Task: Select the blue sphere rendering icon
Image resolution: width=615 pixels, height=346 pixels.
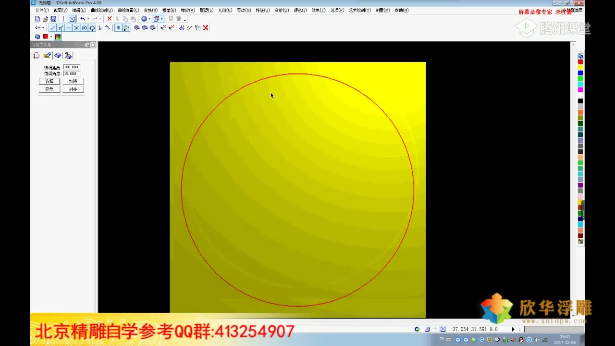Action: pyautogui.click(x=144, y=19)
